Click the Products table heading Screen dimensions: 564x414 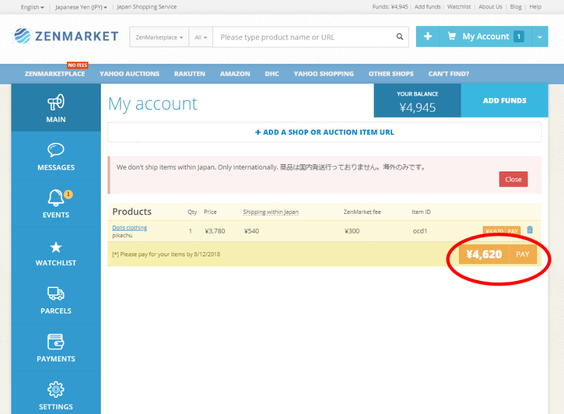132,211
